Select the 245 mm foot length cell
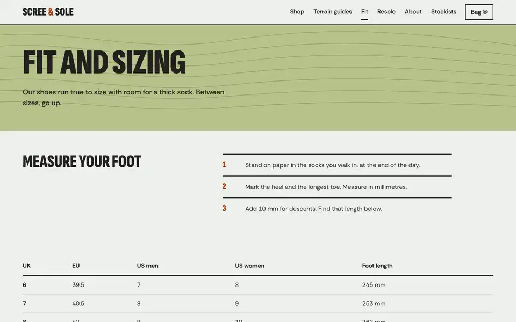This screenshot has height=322, width=516. point(374,285)
